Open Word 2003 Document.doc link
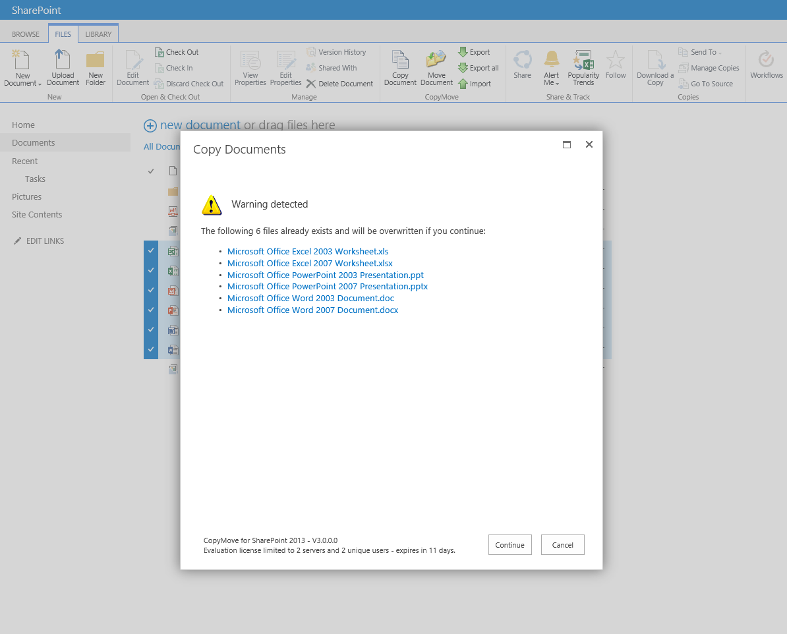Viewport: 787px width, 634px height. pyautogui.click(x=310, y=298)
